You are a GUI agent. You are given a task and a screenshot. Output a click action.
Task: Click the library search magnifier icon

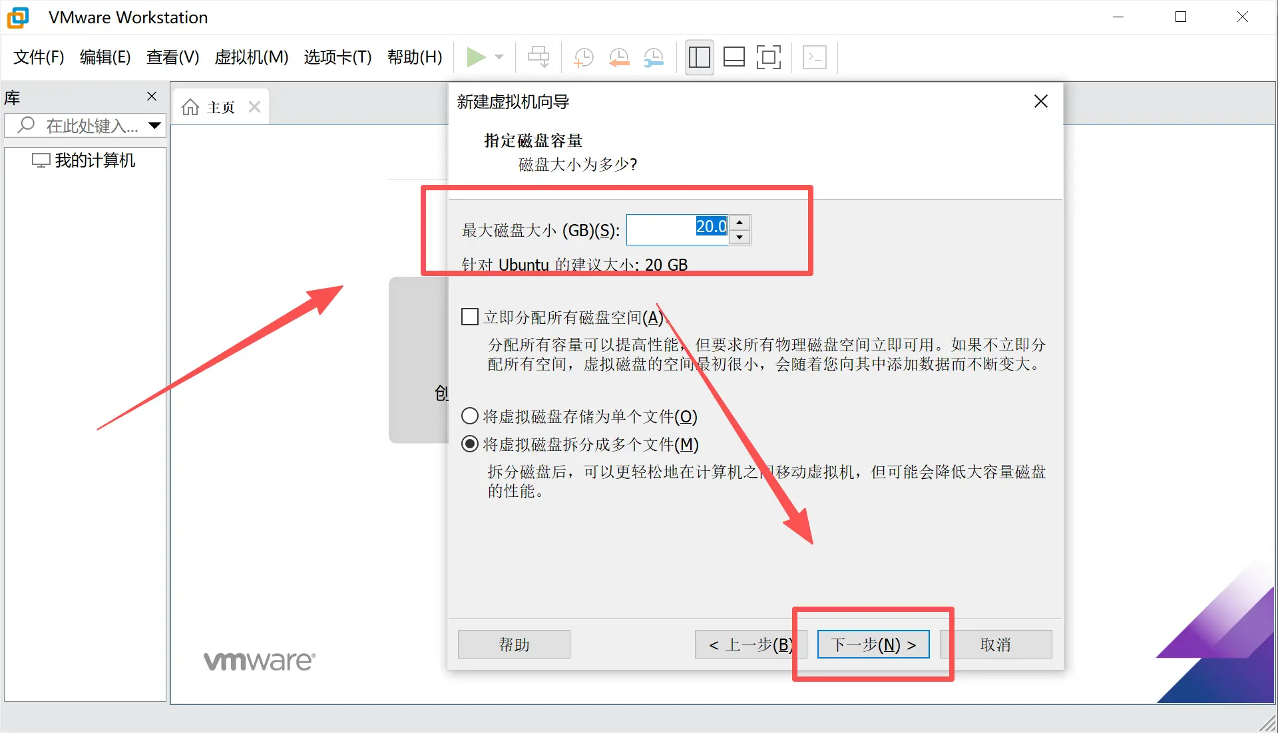pyautogui.click(x=25, y=125)
